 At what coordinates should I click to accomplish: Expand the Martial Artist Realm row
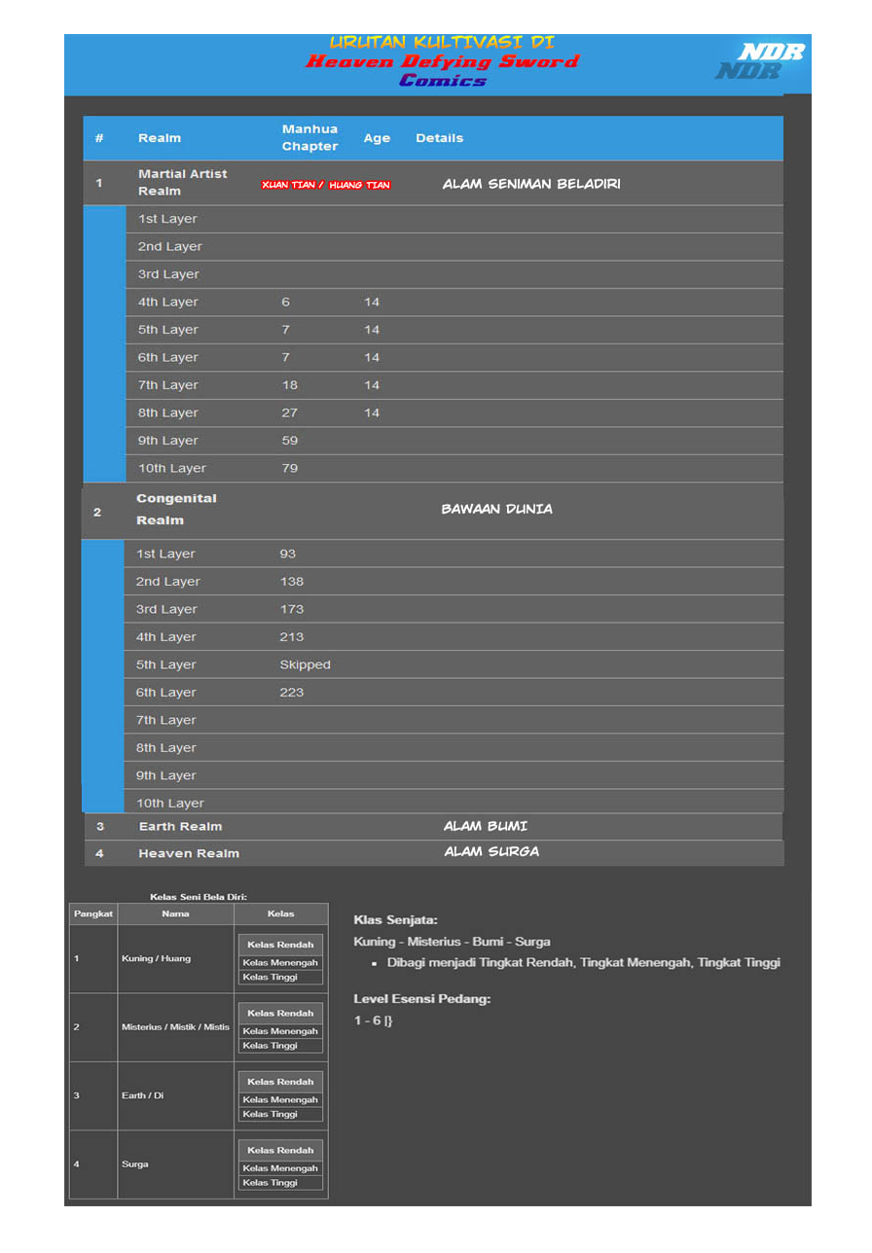(x=183, y=182)
